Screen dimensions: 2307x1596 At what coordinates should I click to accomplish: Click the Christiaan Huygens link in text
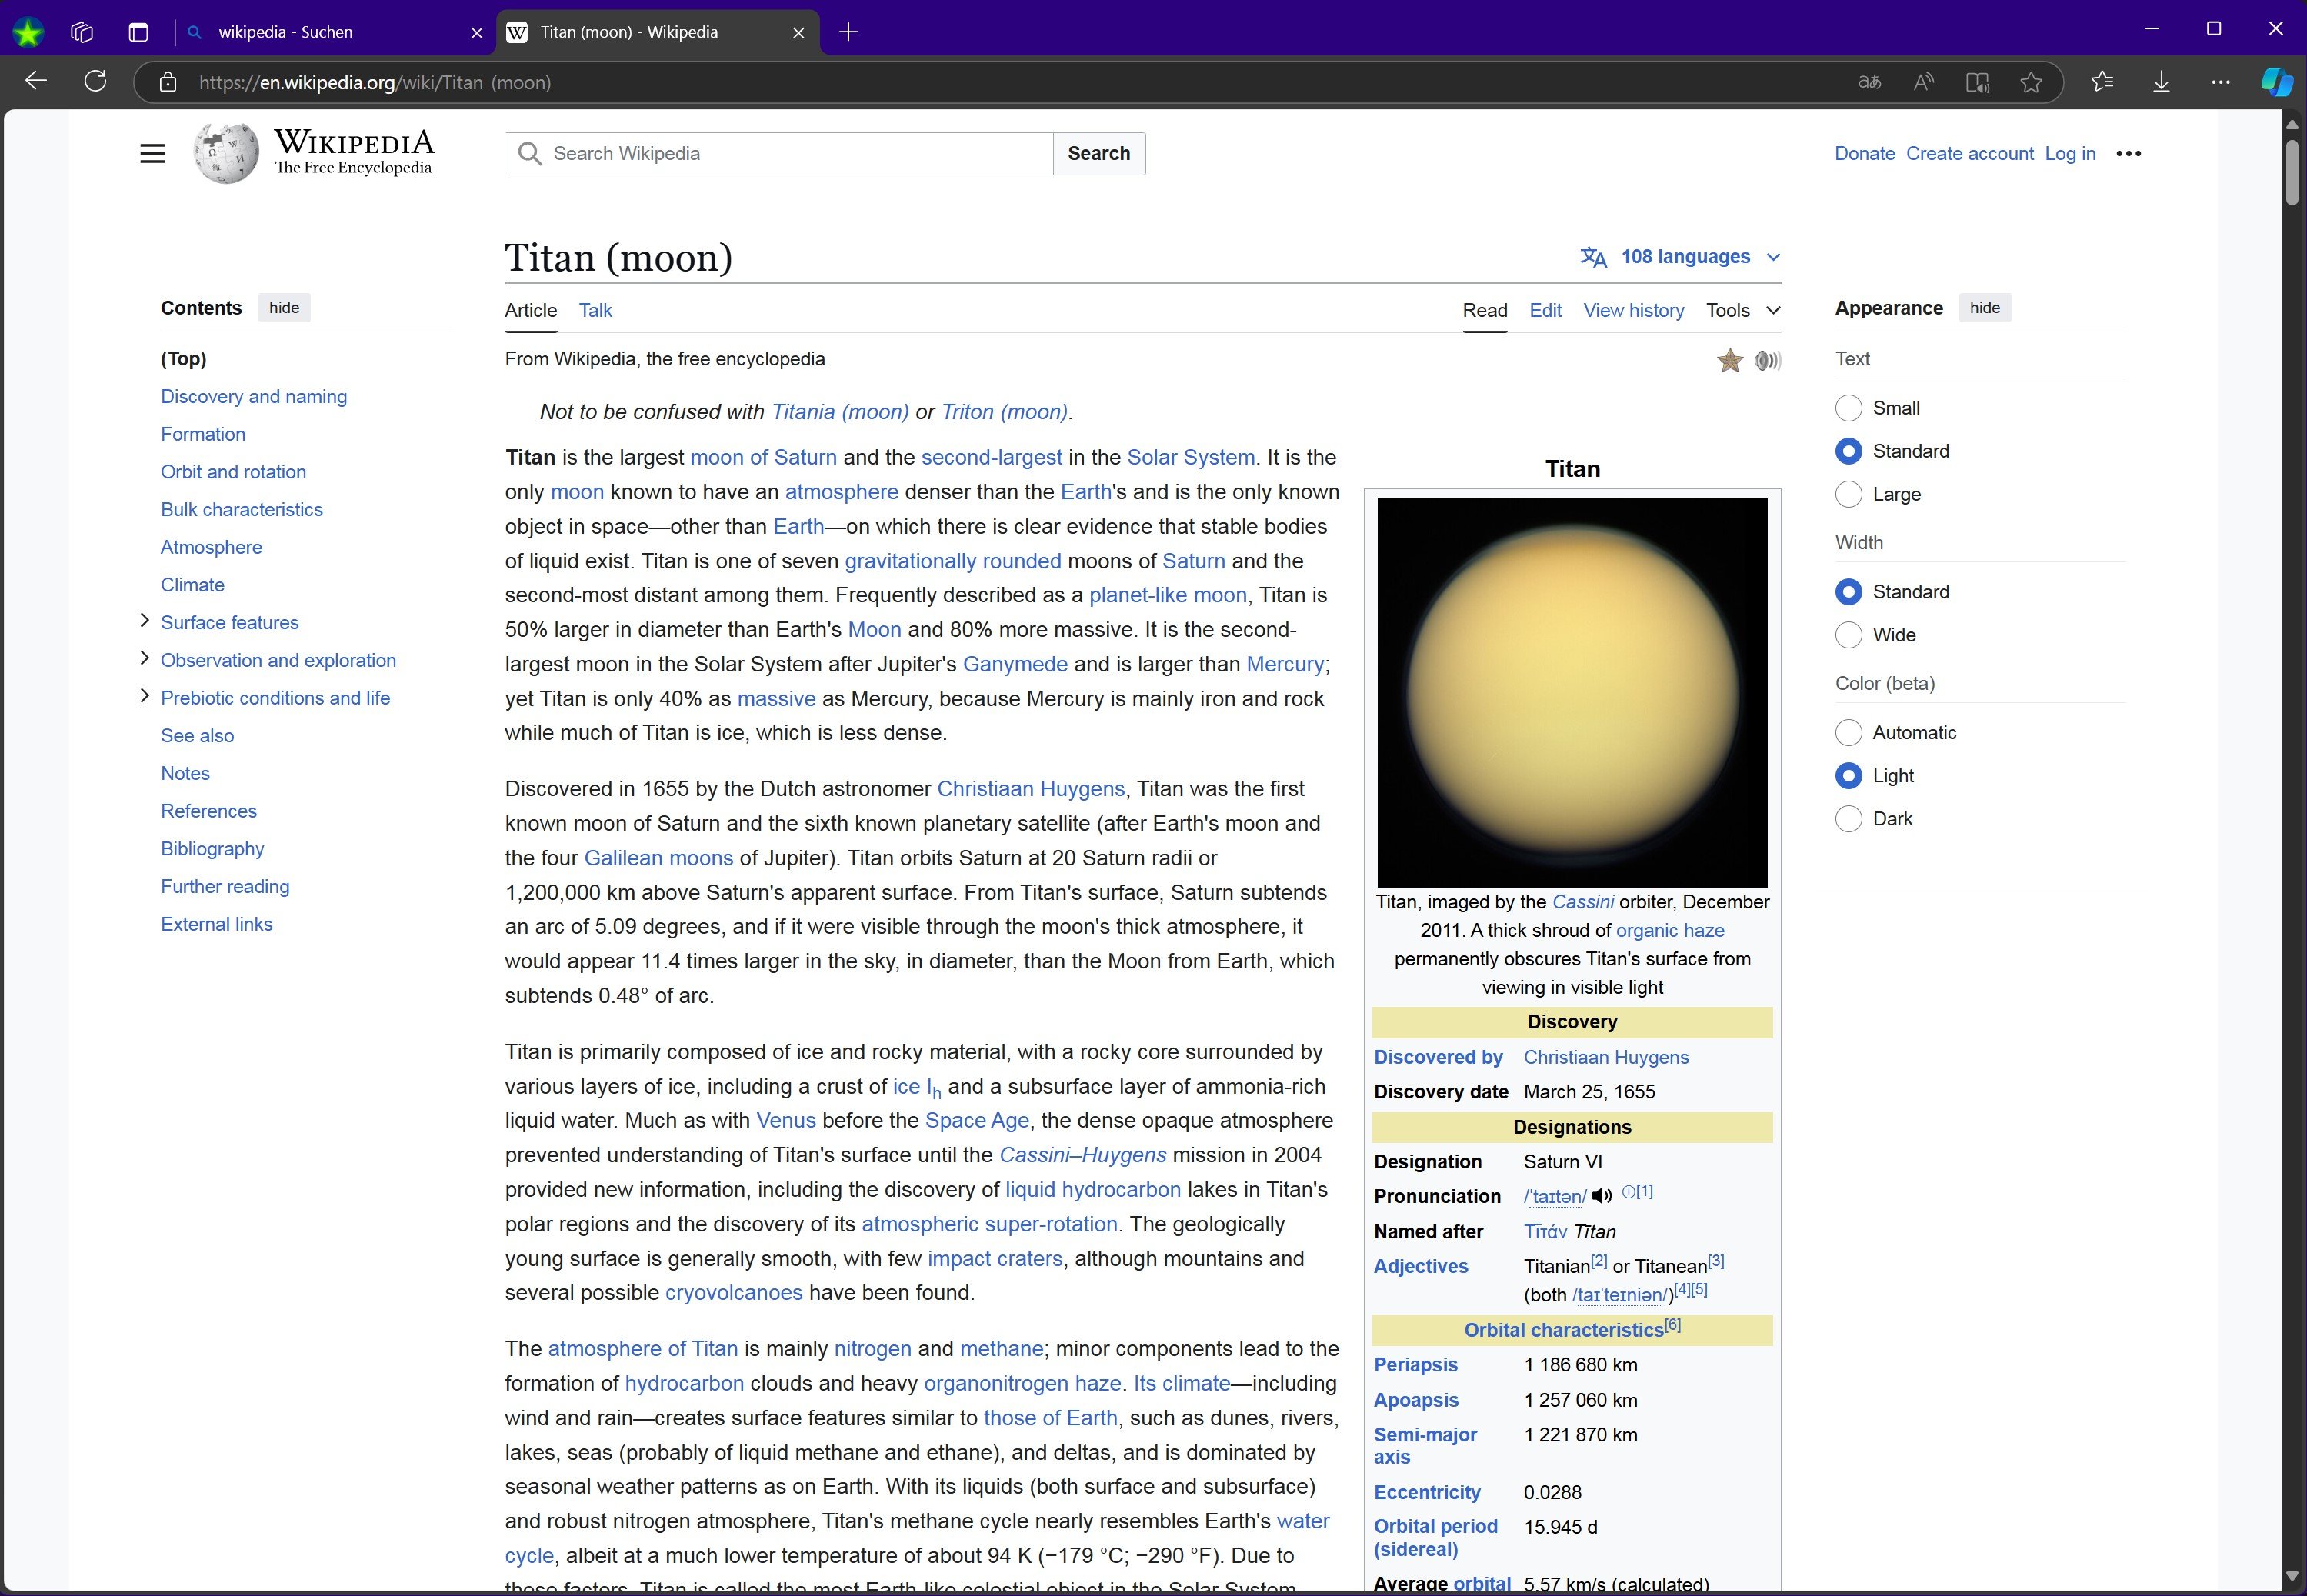pos(1030,789)
